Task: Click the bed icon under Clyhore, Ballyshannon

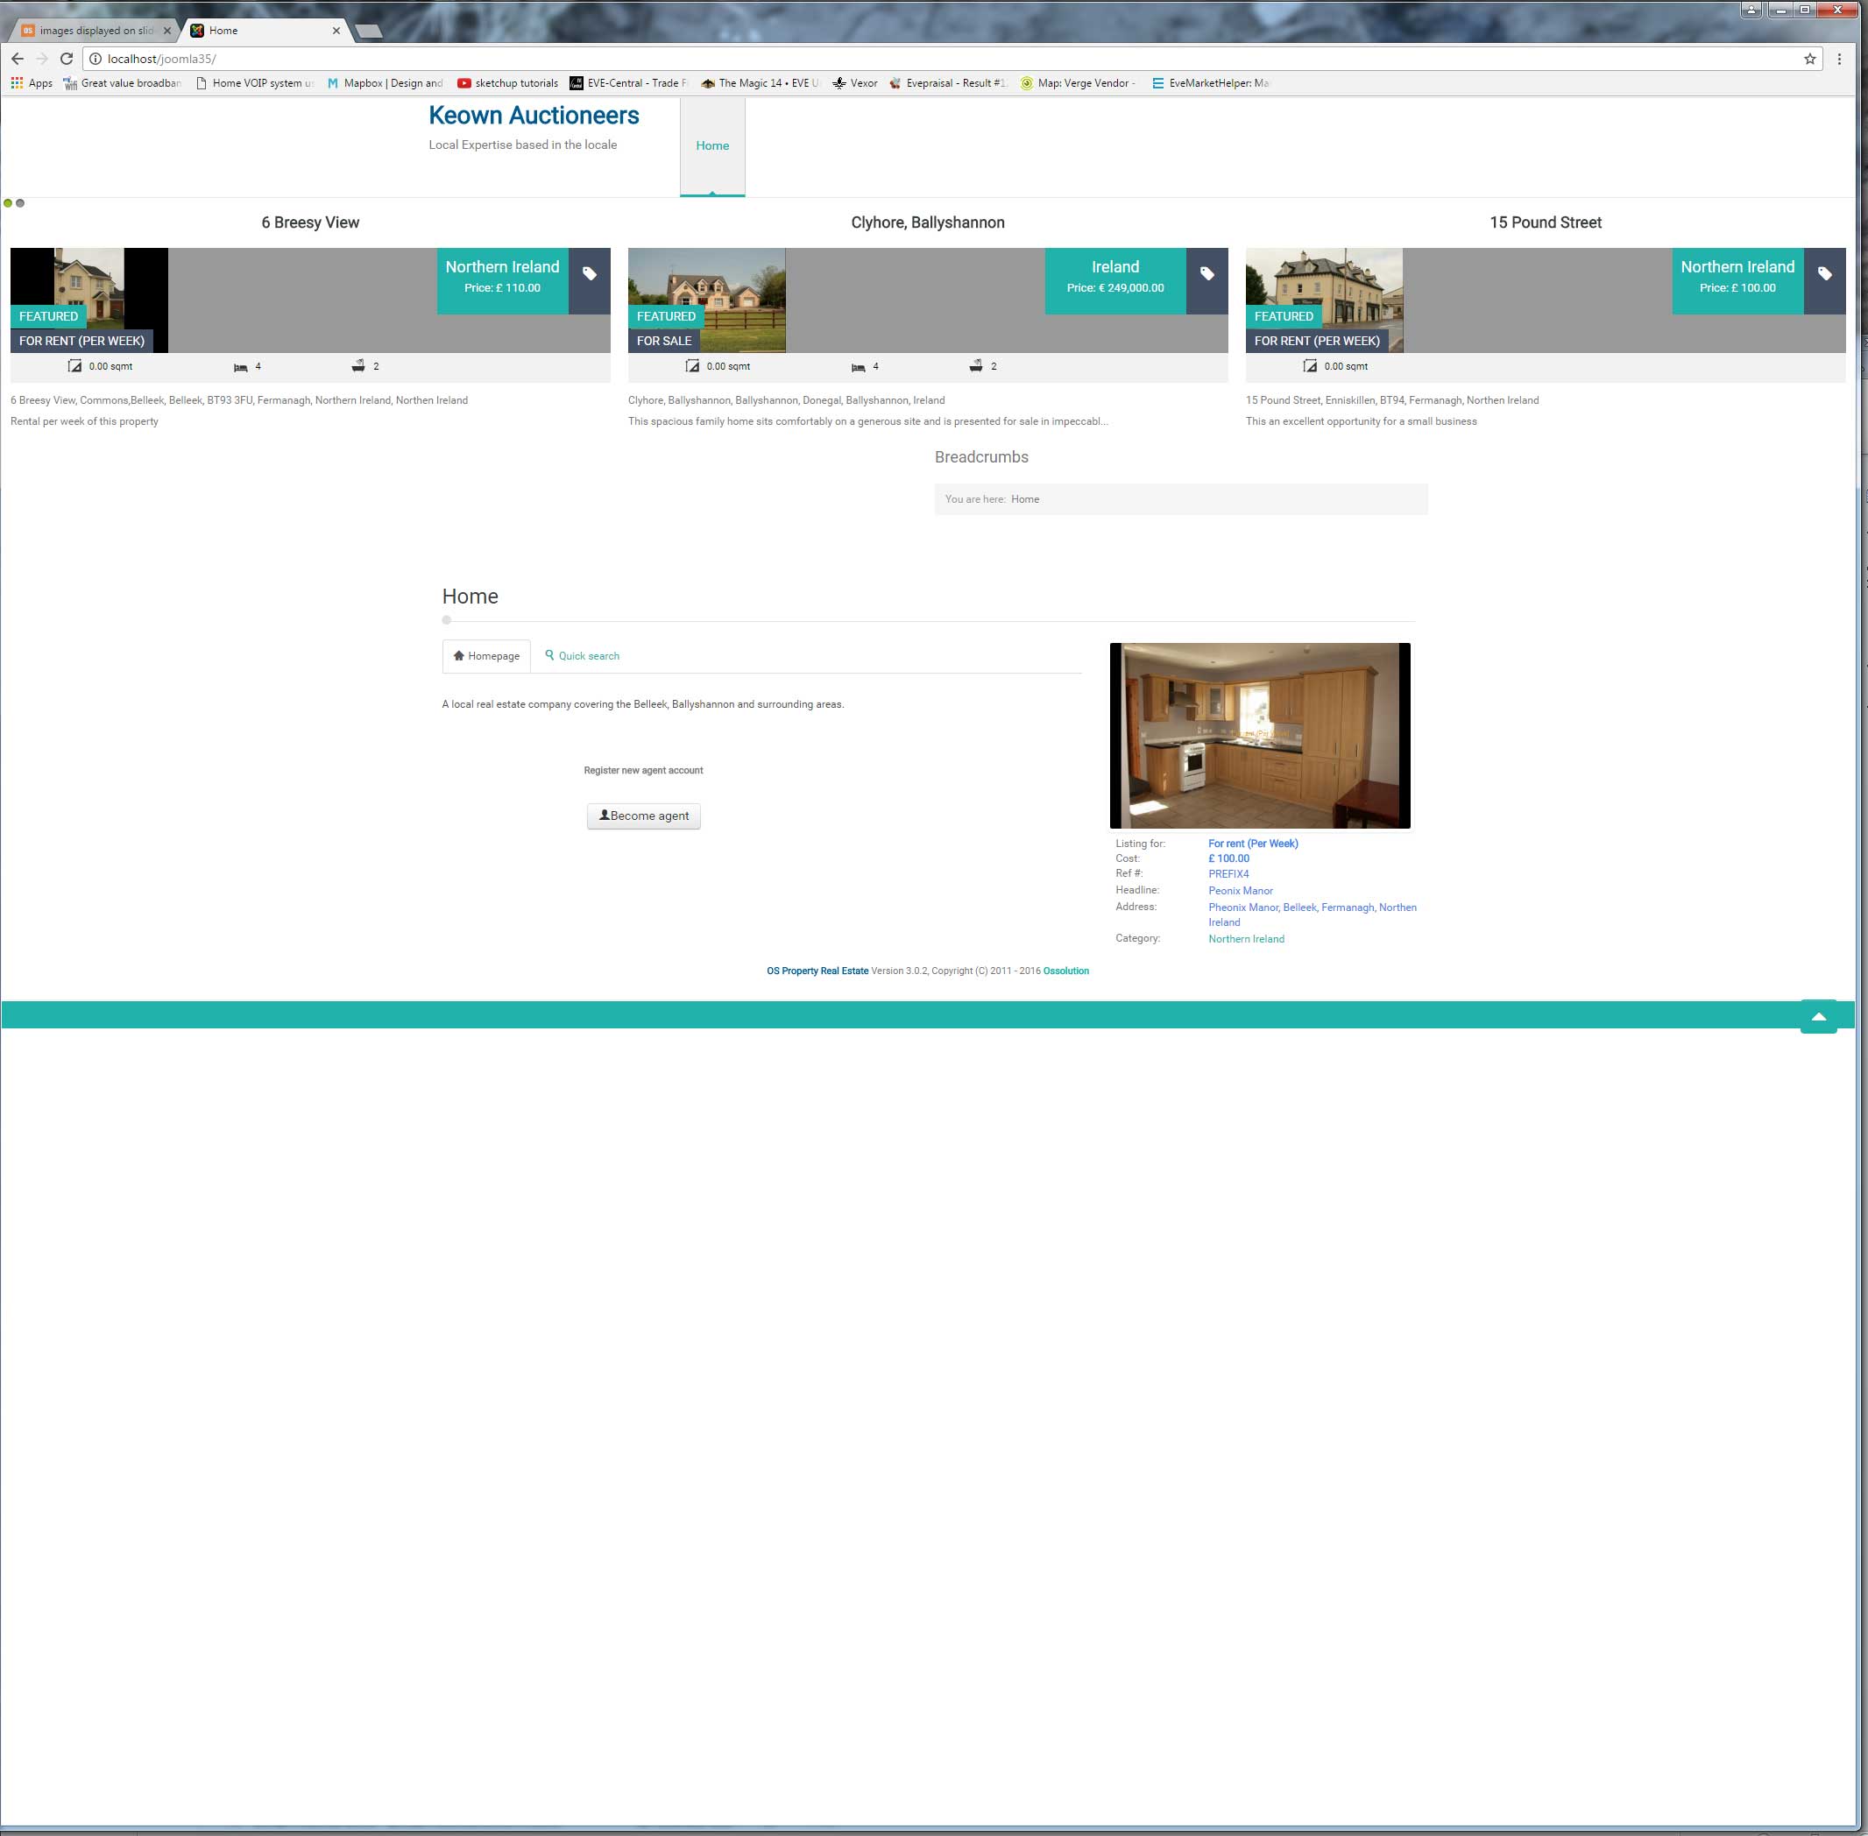Action: 859,367
